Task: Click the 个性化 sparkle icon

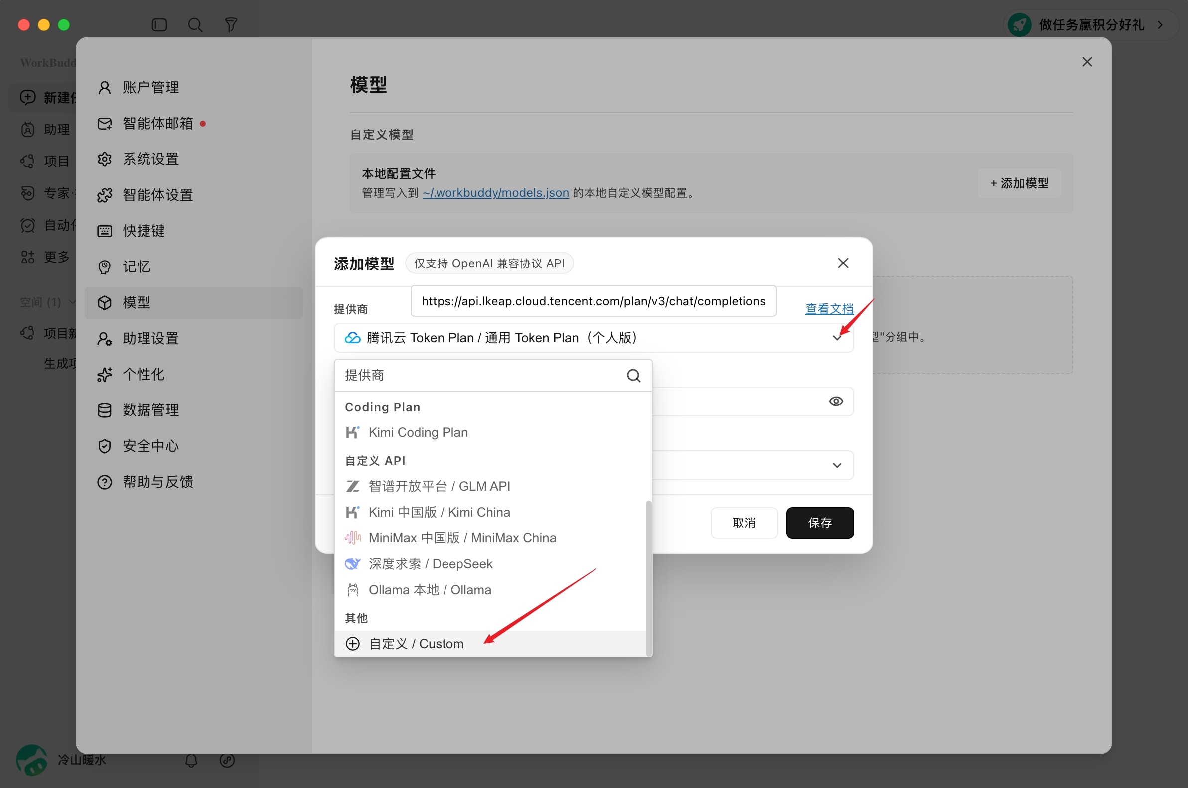Action: [x=104, y=375]
